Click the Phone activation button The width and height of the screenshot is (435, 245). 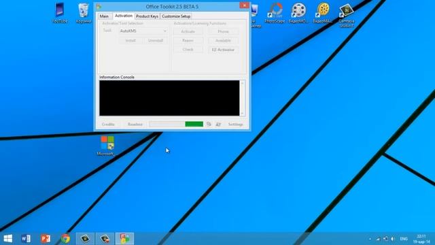click(223, 31)
